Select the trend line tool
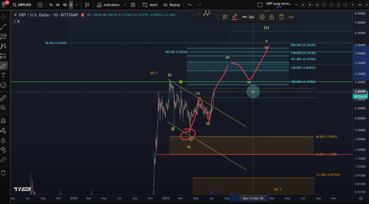Image resolution: width=369 pixels, height=204 pixels. (3, 27)
